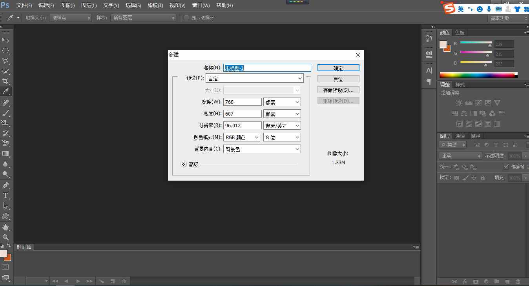Open the resolution unit 像素/英寸 dropdown
Image resolution: width=529 pixels, height=286 pixels.
coord(282,125)
